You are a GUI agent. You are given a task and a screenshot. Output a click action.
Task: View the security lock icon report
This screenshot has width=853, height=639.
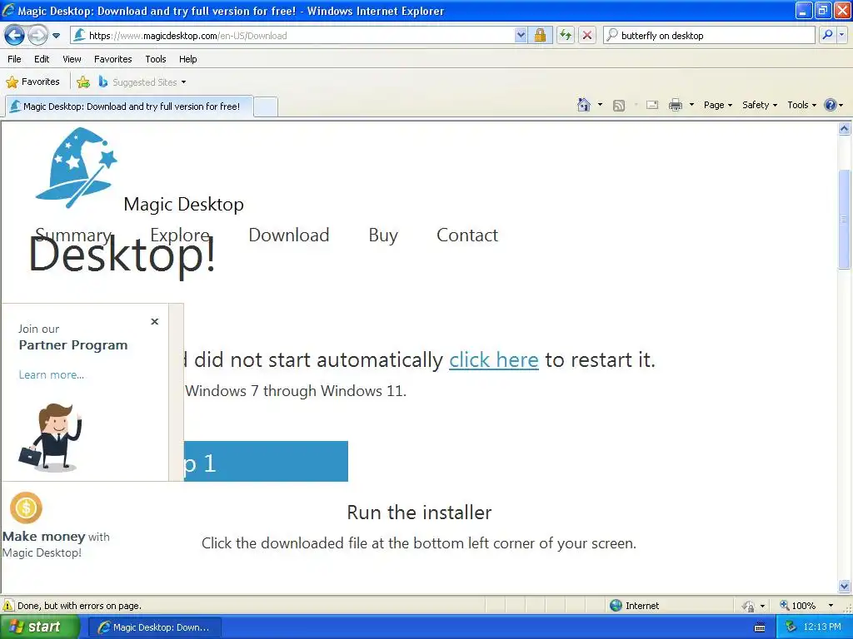point(540,36)
